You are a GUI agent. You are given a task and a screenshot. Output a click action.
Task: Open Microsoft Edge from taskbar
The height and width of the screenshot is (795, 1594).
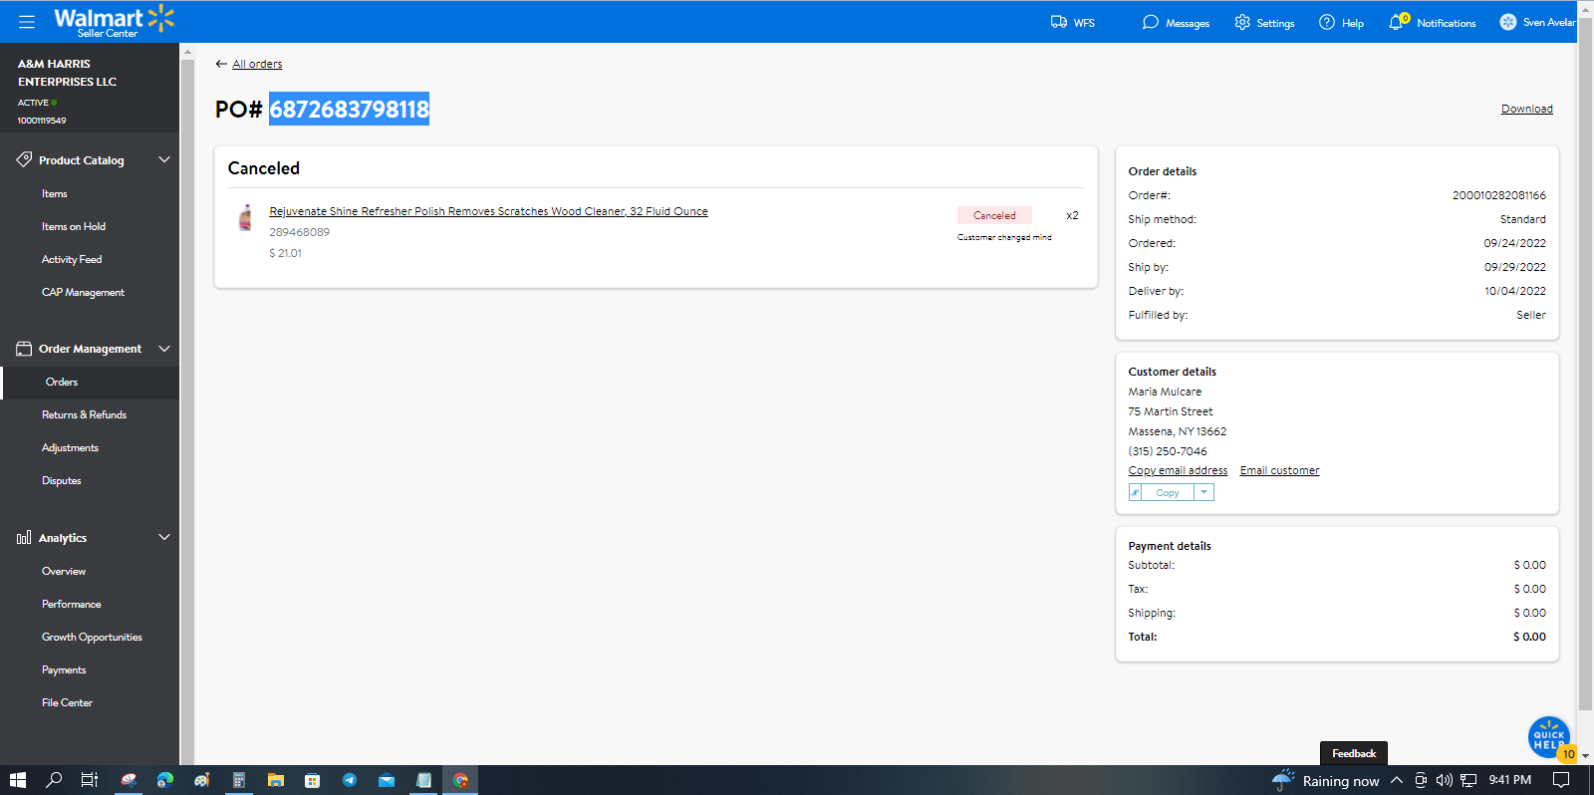click(165, 780)
